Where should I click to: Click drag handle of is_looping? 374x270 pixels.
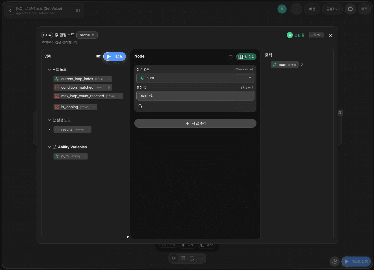pyautogui.click(x=94, y=107)
